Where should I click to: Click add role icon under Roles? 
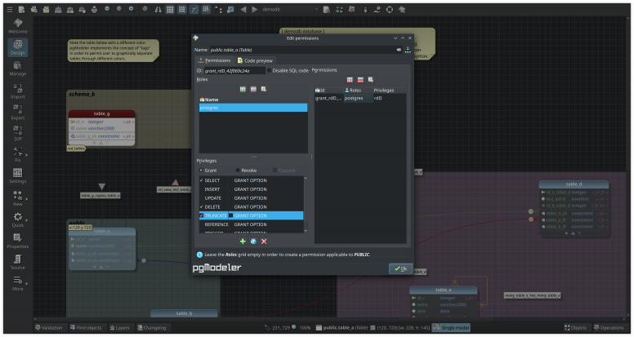click(243, 89)
